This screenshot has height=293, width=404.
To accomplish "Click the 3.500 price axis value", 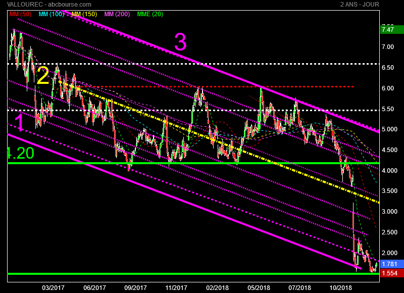I will tap(389, 190).
